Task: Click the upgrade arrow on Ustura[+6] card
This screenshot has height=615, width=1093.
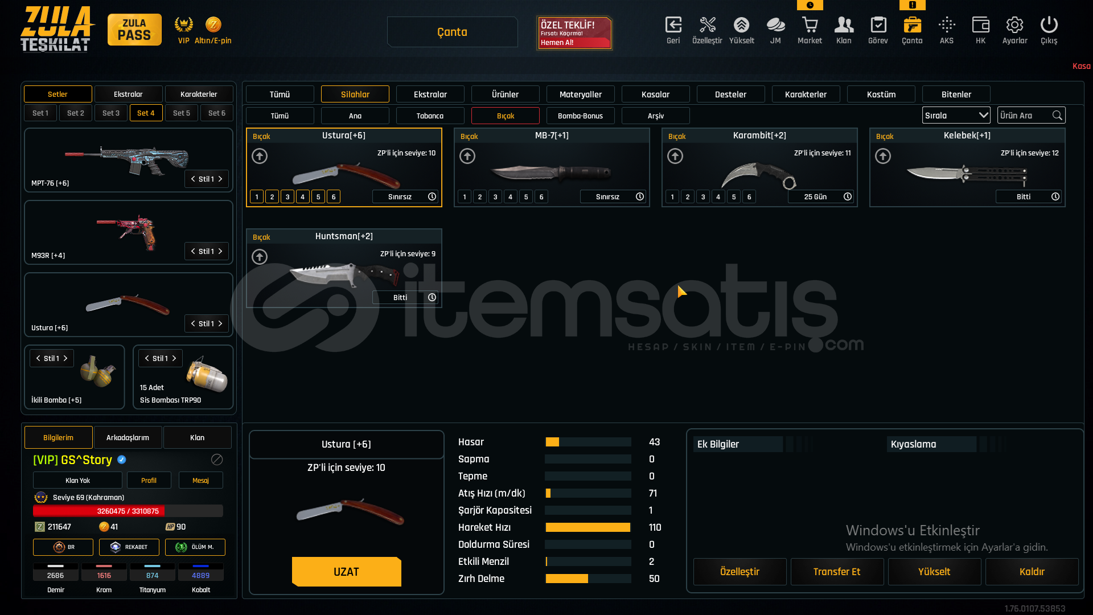Action: (260, 156)
